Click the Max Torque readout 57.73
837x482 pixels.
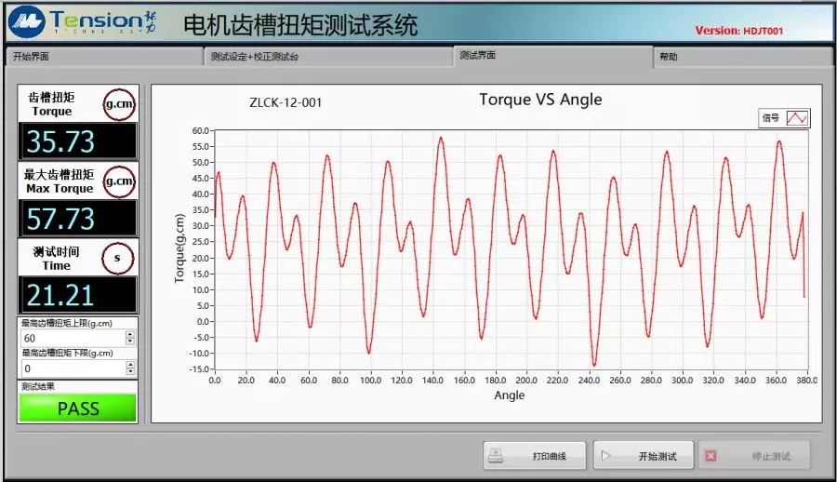tap(78, 219)
